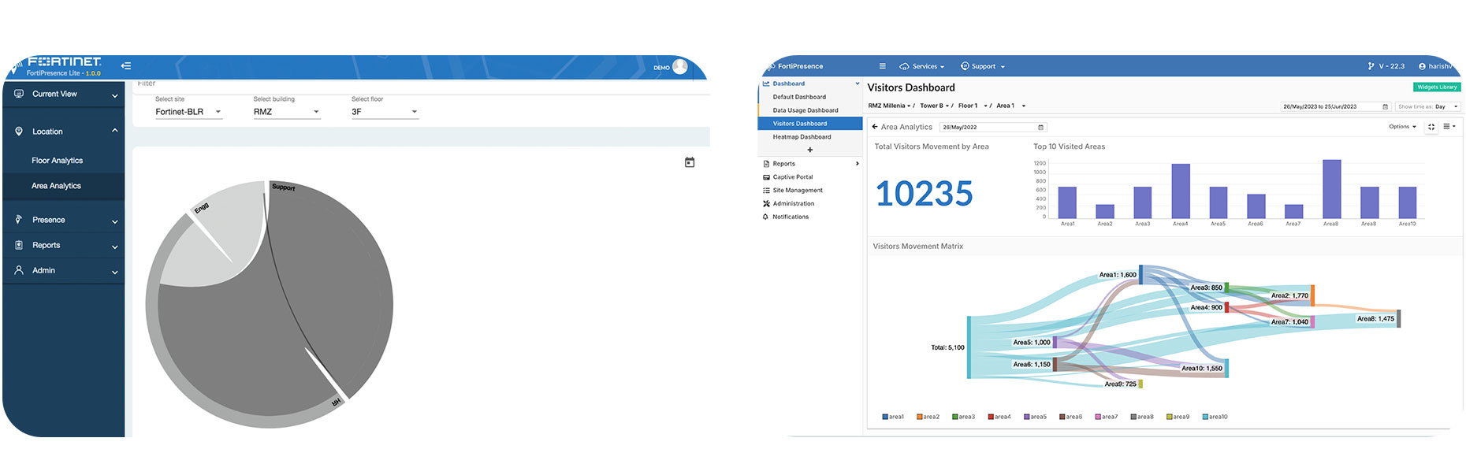
Task: Collapse the FortiPresence Lite sidebar menu icon
Action: coord(126,66)
